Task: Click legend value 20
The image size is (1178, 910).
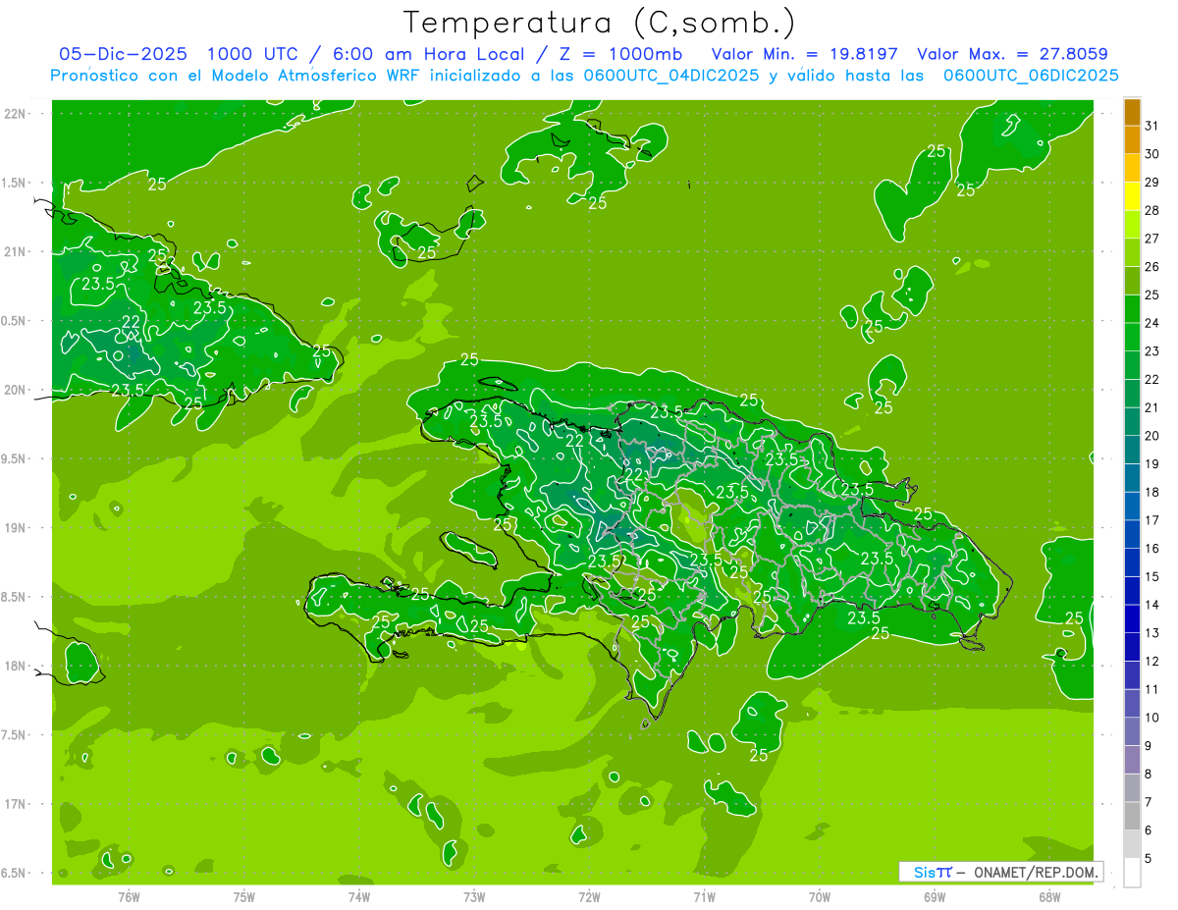Action: 1151,436
